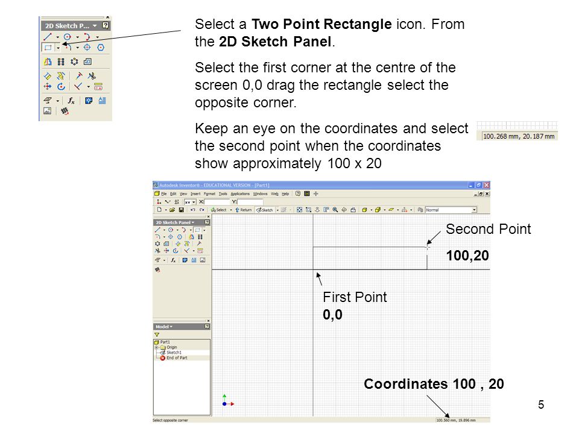Open the Insert menu in Inventor

click(195, 193)
